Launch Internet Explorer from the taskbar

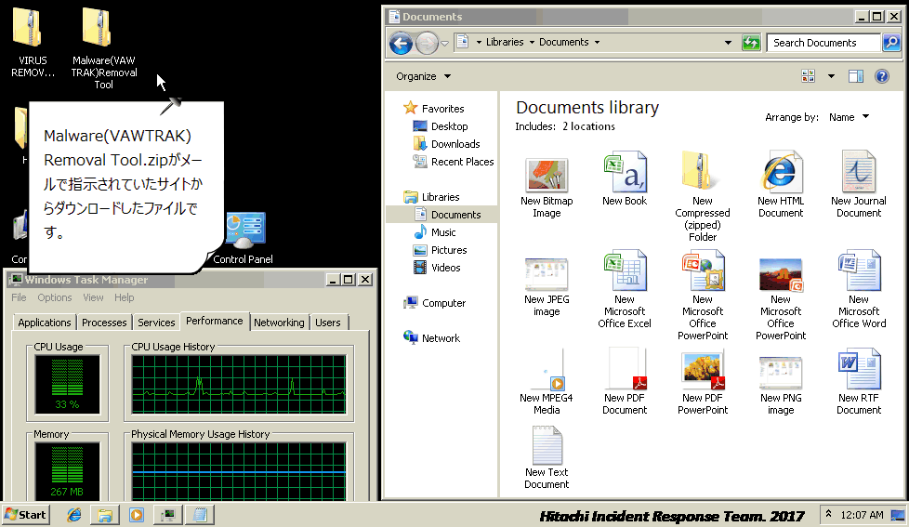point(74,514)
